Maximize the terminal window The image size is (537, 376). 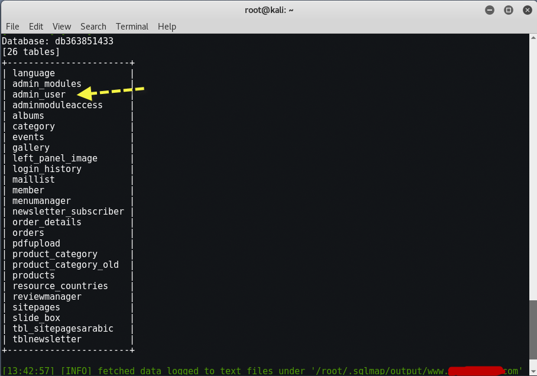509,10
